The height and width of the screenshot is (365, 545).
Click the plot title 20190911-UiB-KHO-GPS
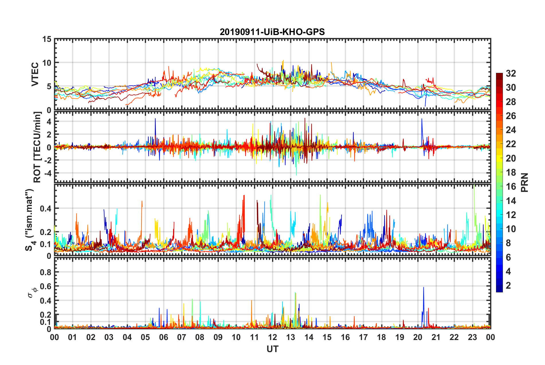pyautogui.click(x=272, y=32)
